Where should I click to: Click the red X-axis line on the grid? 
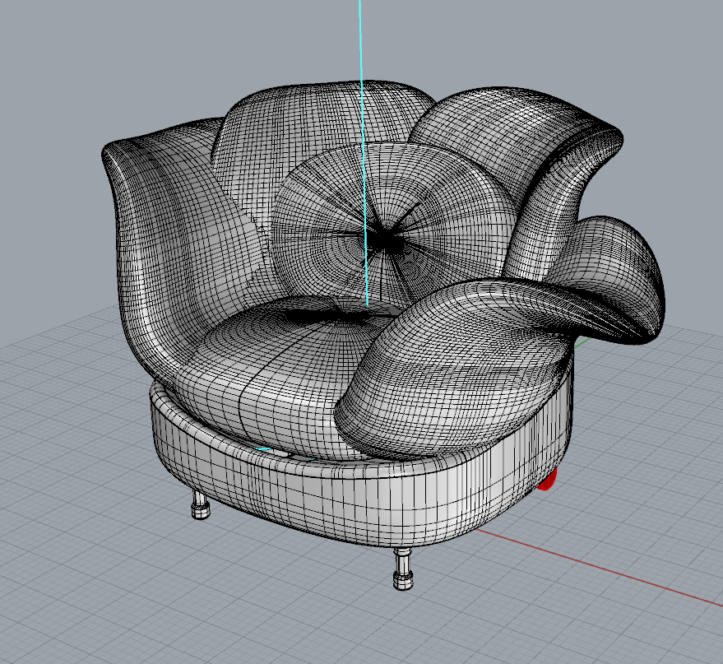(x=600, y=567)
